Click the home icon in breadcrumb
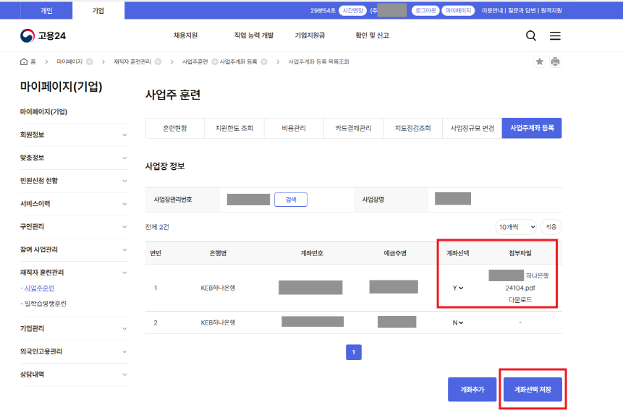 24,62
